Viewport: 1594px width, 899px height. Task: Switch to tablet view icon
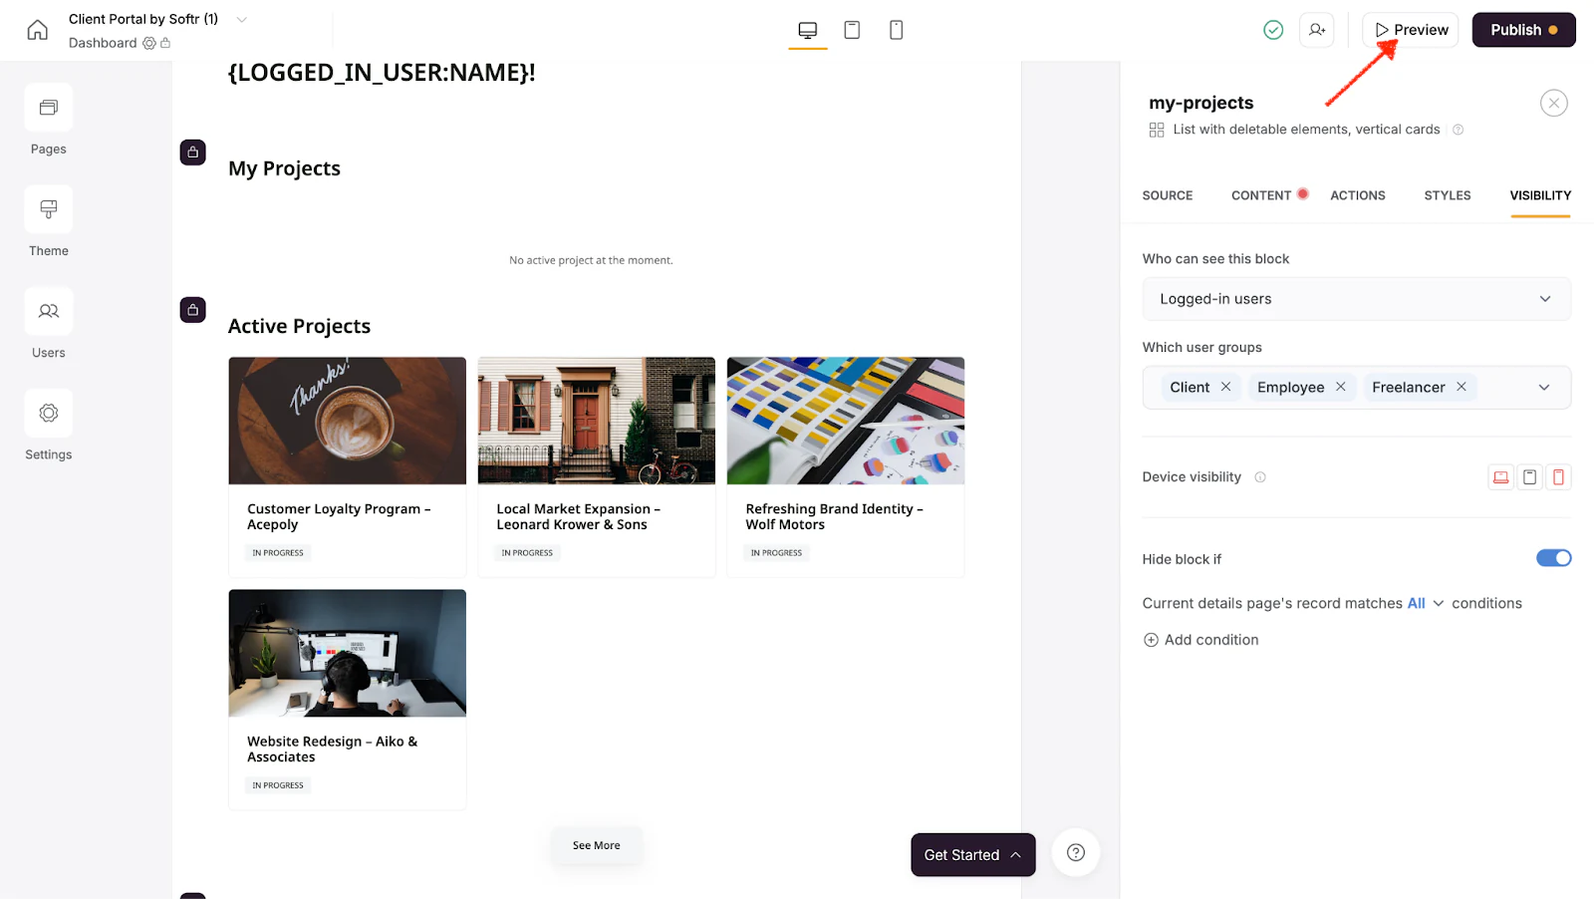pos(852,30)
